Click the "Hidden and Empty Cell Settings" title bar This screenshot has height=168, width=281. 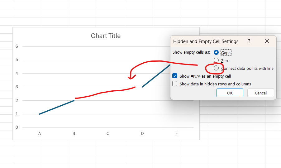tap(206, 41)
